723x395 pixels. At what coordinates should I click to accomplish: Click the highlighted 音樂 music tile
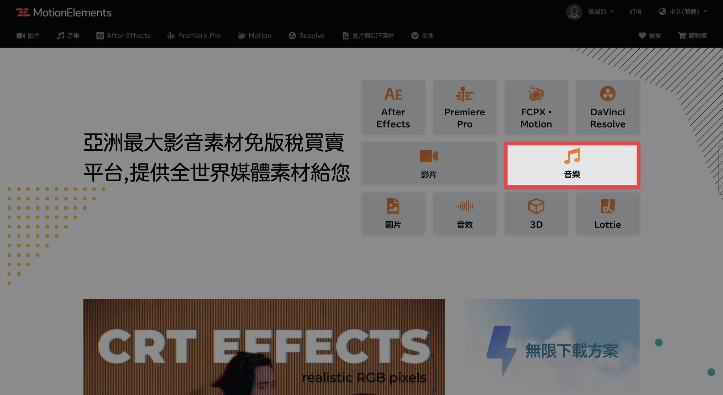572,165
